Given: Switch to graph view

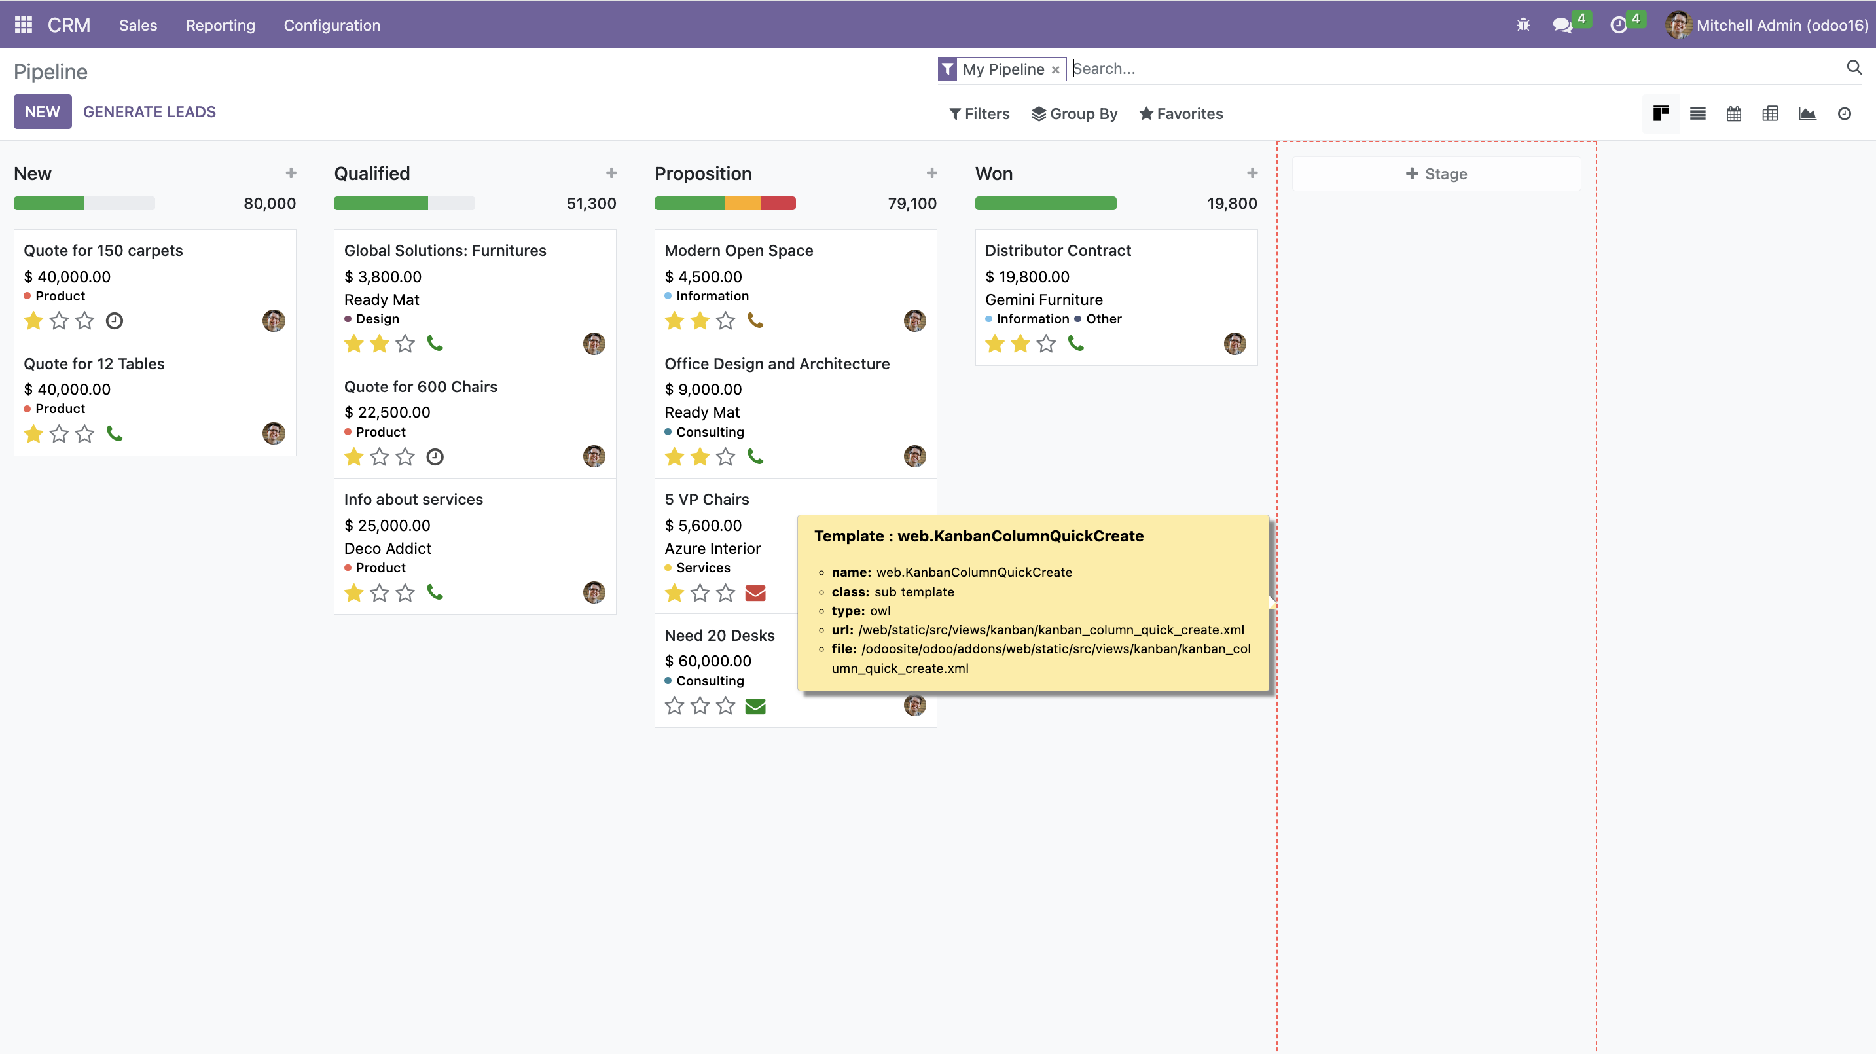Looking at the screenshot, I should (1807, 114).
